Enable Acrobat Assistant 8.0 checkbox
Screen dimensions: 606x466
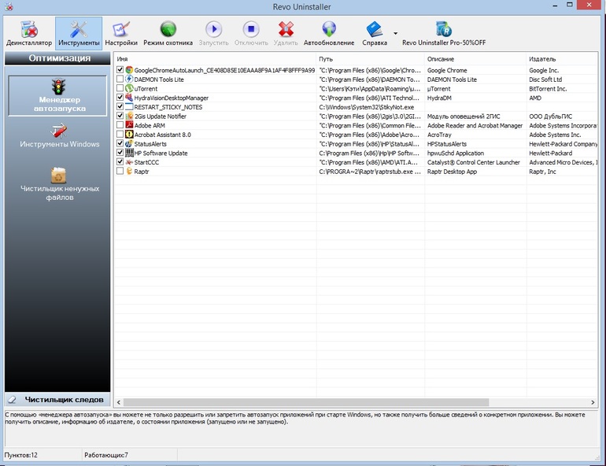pos(120,134)
